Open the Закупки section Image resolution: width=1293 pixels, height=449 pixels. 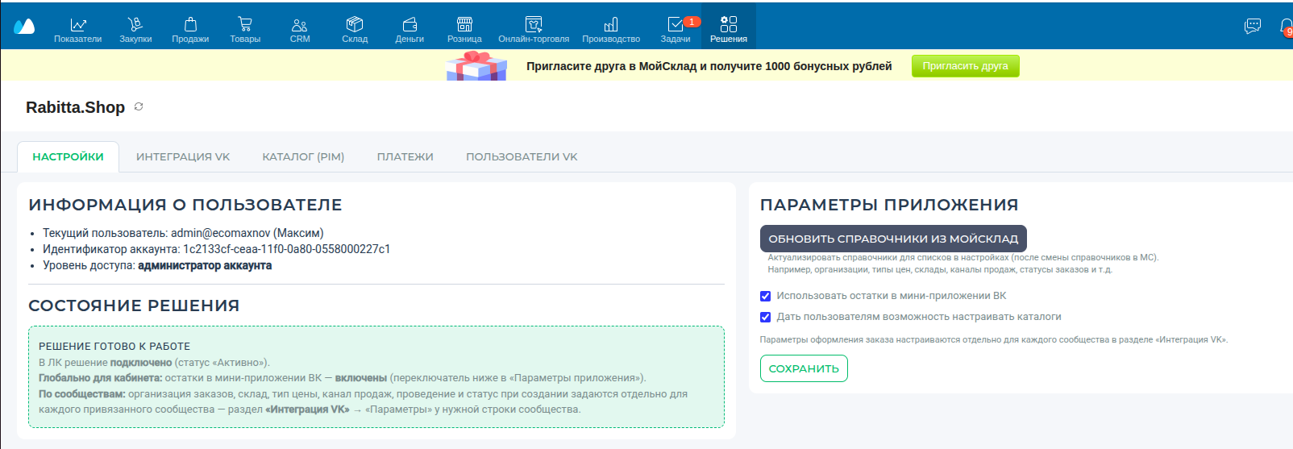tap(135, 30)
